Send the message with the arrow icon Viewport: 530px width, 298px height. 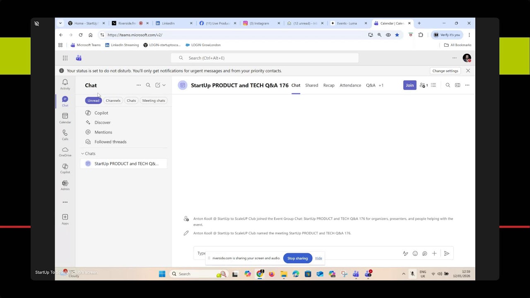pyautogui.click(x=447, y=253)
